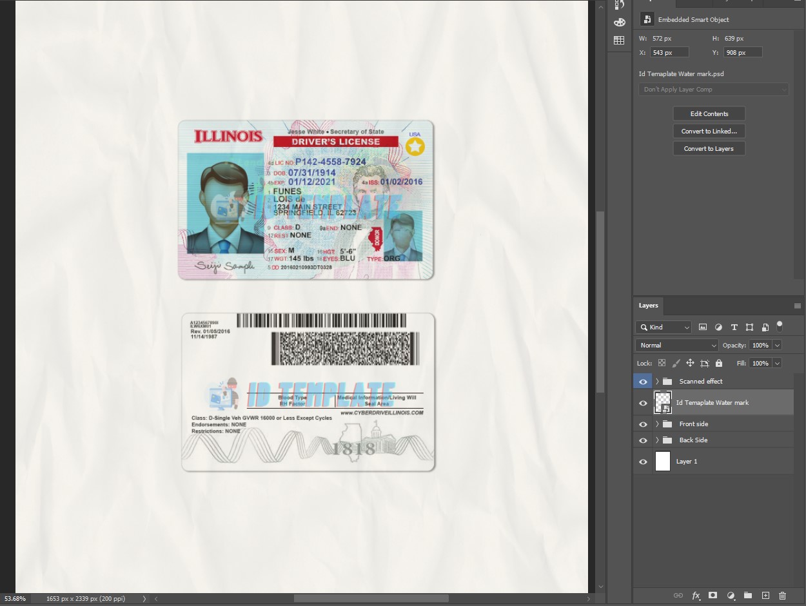Add a layer style with fx icon
806x606 pixels.
[x=696, y=596]
